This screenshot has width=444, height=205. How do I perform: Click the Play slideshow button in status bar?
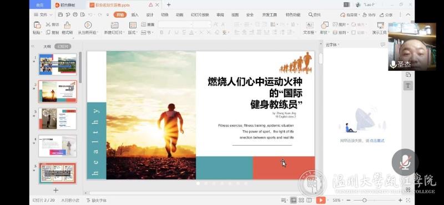(321, 200)
